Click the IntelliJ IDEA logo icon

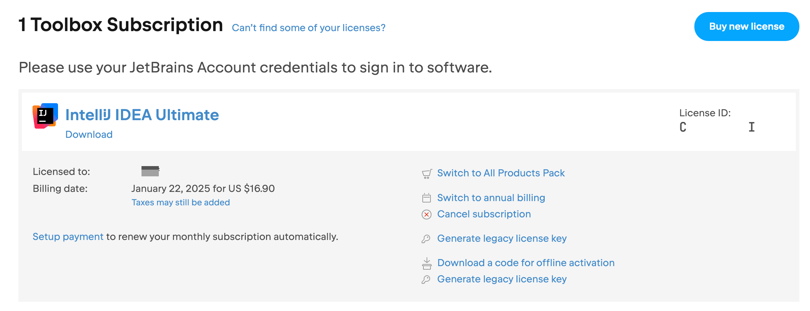coord(45,116)
